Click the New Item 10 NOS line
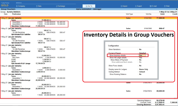This screenshot has height=106, width=178. (39, 58)
